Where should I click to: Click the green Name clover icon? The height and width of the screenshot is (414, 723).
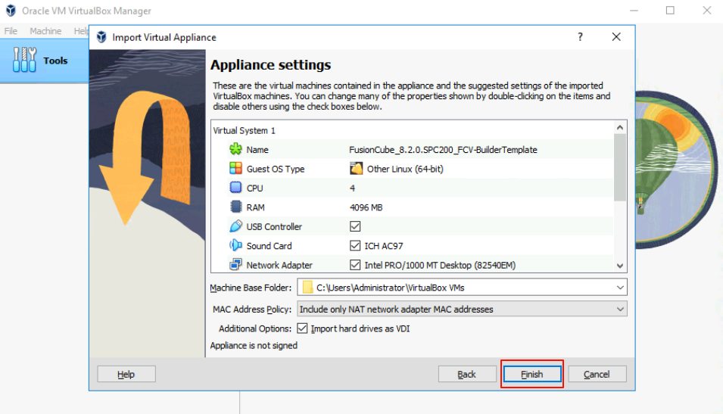click(x=235, y=150)
